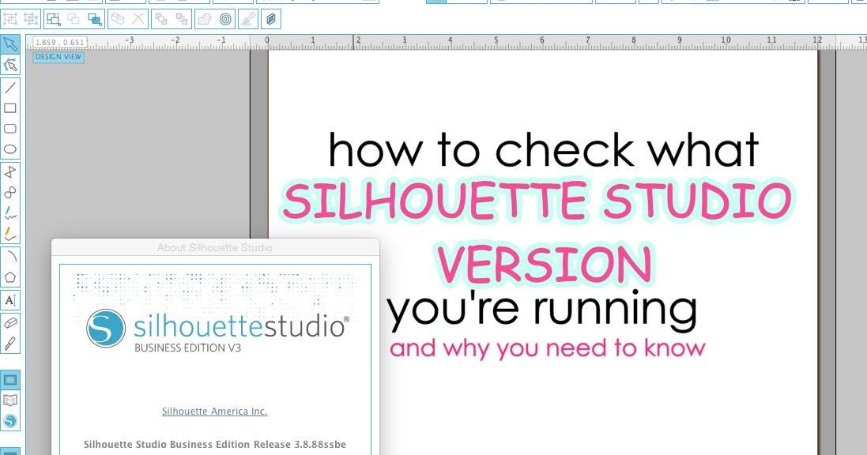Choose the Select arrow tool
This screenshot has height=455, width=867.
coord(10,44)
